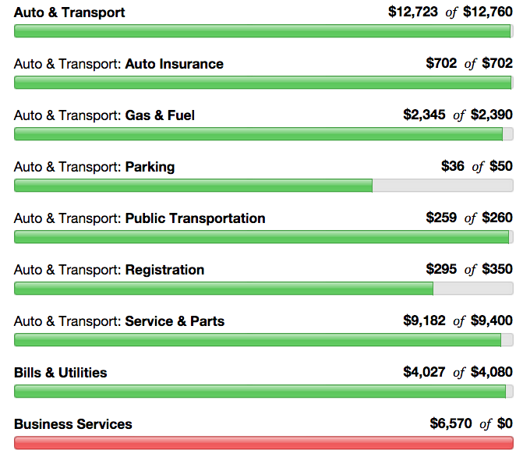Image resolution: width=523 pixels, height=464 pixels.
Task: Open the Parking category label
Action: [x=150, y=167]
